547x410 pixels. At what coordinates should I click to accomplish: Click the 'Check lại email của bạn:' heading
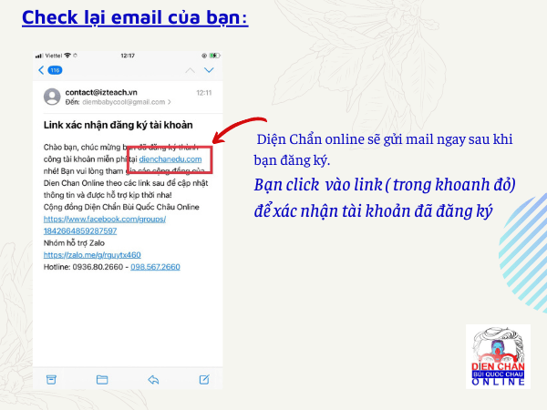coord(135,17)
